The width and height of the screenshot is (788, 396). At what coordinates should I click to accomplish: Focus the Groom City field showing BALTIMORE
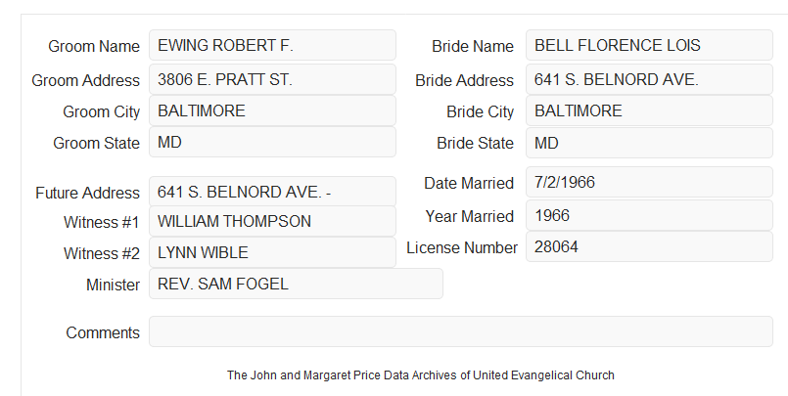click(x=272, y=110)
